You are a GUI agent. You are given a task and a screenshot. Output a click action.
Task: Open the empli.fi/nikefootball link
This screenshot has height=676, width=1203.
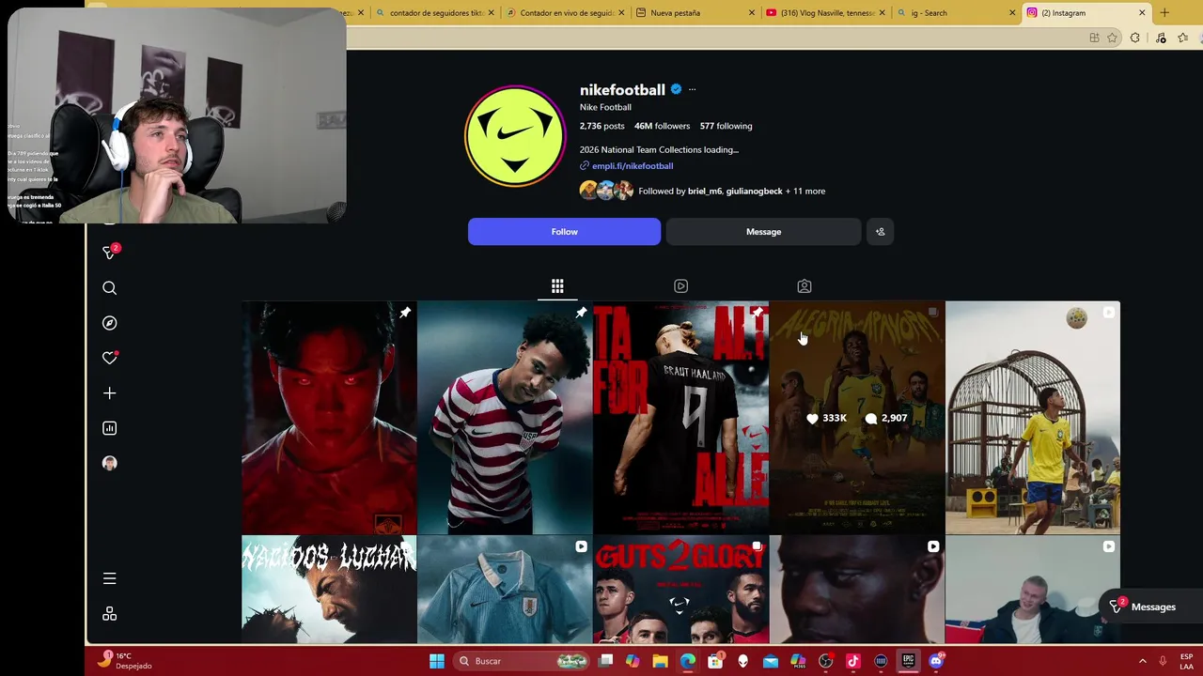pyautogui.click(x=632, y=166)
